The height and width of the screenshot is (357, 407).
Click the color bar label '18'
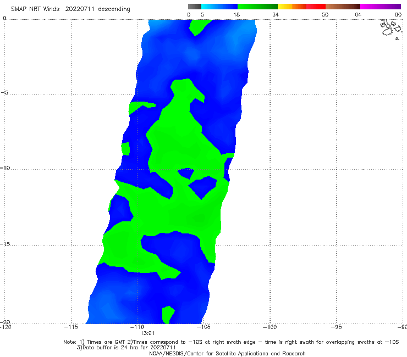(237, 15)
